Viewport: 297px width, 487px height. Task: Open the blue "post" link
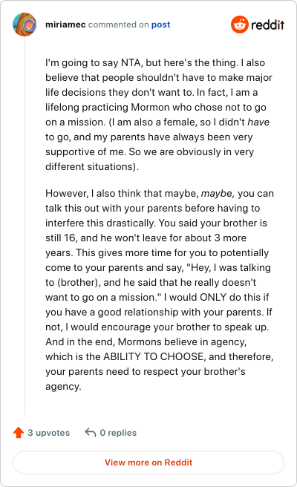(160, 24)
